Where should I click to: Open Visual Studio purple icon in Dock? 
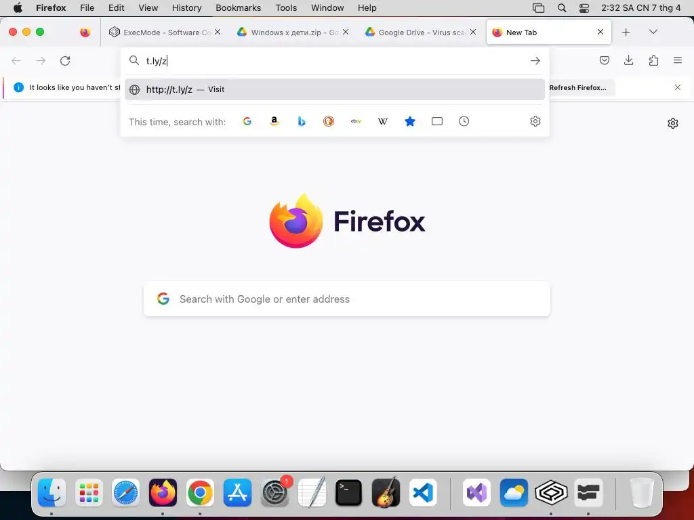[476, 493]
